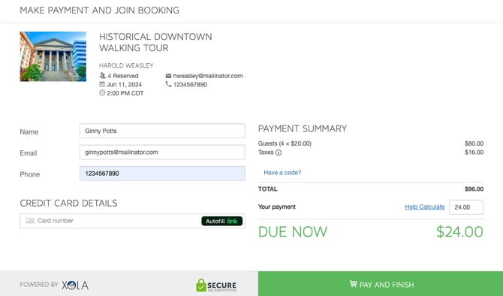Open the Help Calculate link
The width and height of the screenshot is (503, 296).
(425, 207)
